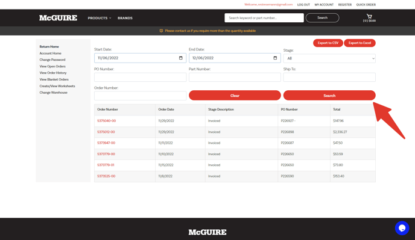
Task: Expand the Products menu
Action: point(100,18)
